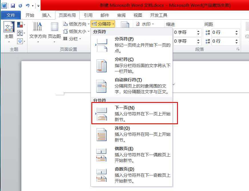Click the spacing-before spinner arrows
Screen dimensions: 249x191
coord(237,32)
